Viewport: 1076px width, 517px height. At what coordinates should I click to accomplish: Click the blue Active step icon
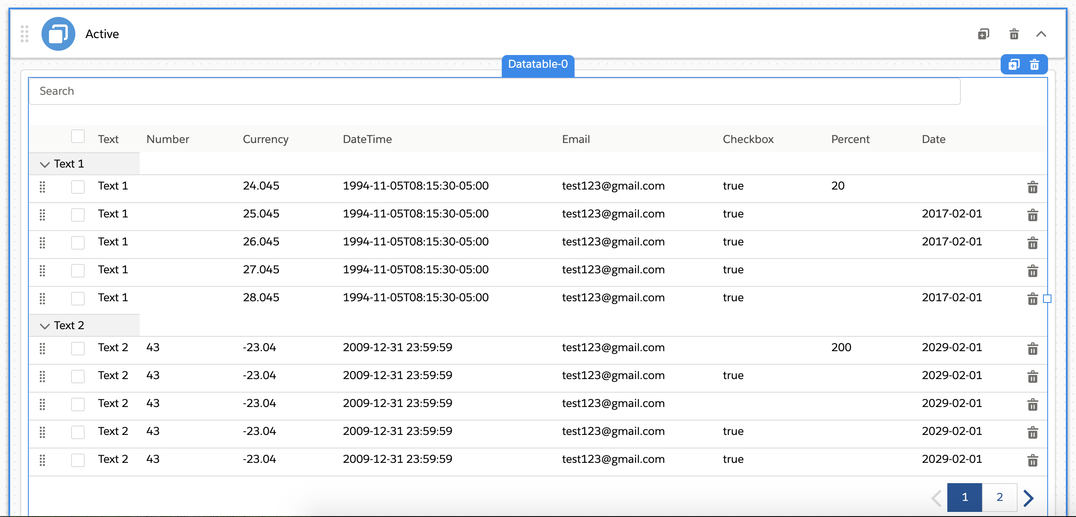tap(58, 34)
